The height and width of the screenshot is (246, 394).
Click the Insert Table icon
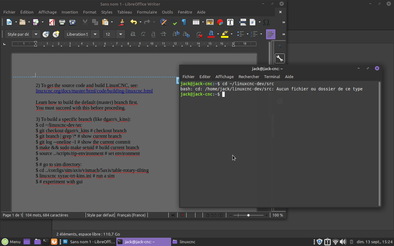point(196,22)
